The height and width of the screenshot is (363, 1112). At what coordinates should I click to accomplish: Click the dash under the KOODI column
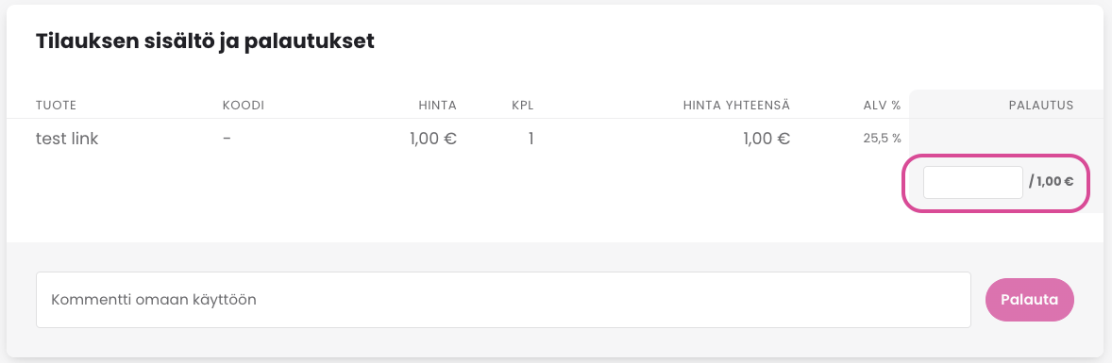point(227,139)
